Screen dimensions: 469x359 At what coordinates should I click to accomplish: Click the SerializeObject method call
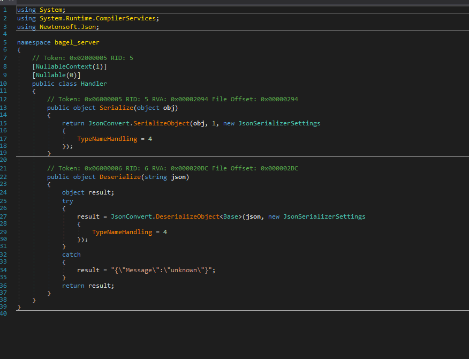(x=162, y=123)
